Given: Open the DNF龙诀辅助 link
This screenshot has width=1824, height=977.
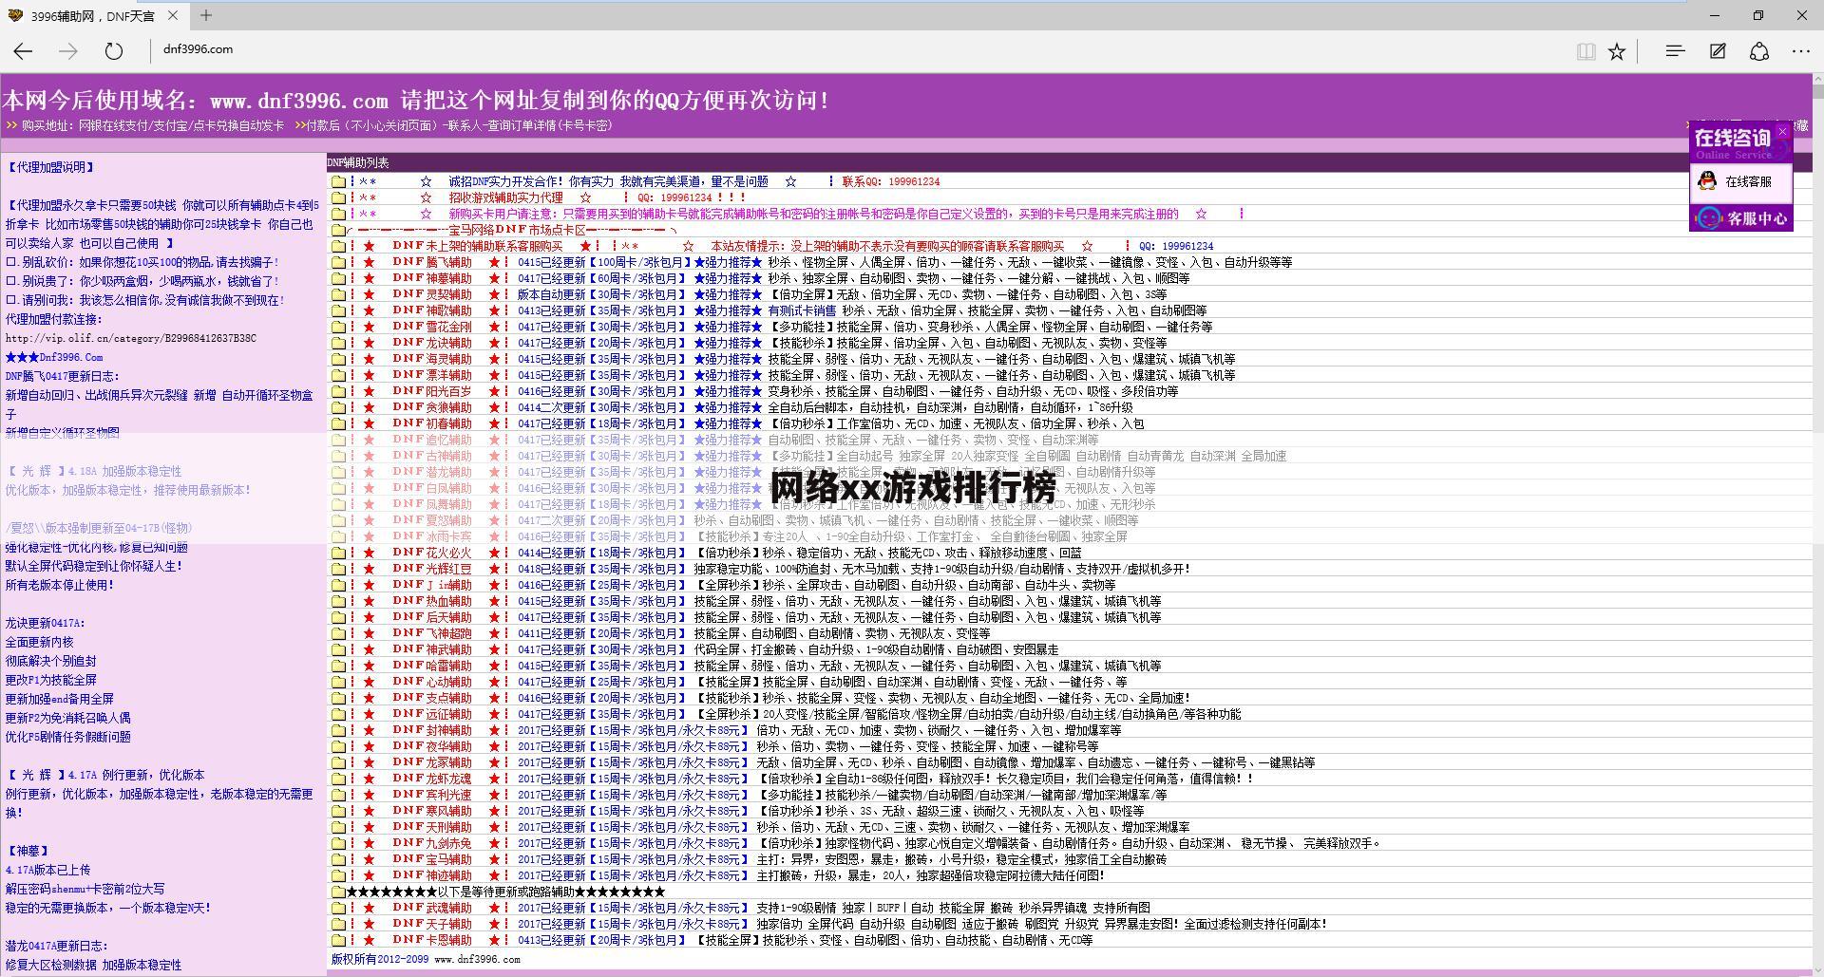Looking at the screenshot, I should (432, 344).
